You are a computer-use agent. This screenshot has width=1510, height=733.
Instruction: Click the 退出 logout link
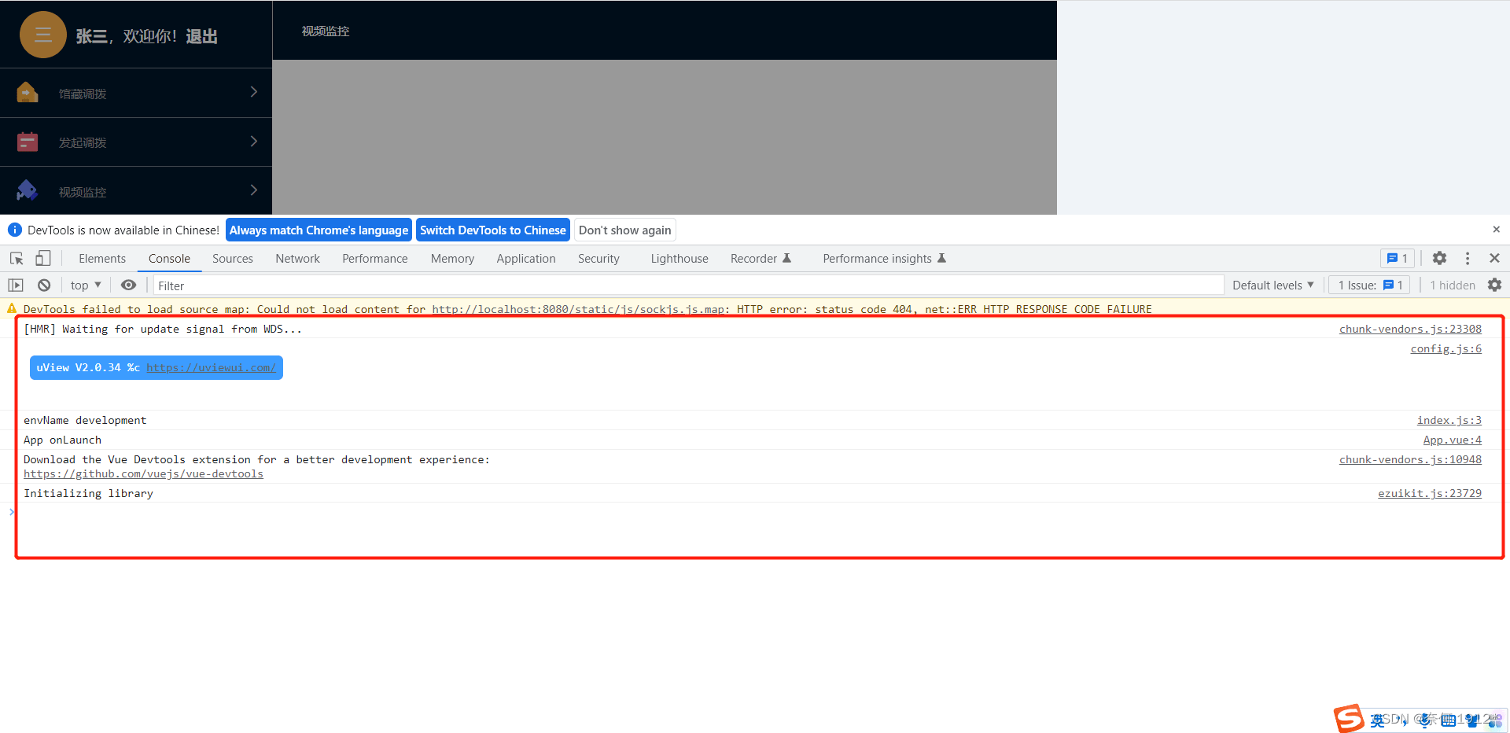pyautogui.click(x=201, y=36)
